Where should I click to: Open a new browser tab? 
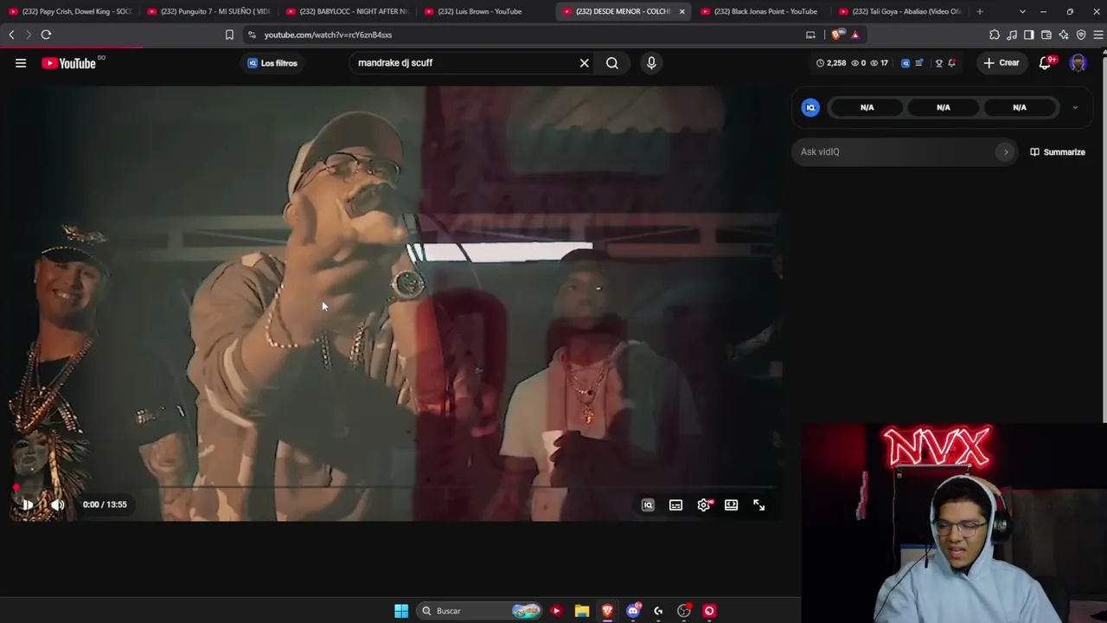click(980, 11)
